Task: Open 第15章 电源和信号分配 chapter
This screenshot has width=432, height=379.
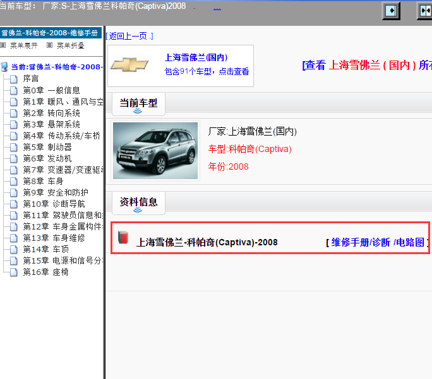Action: click(63, 260)
